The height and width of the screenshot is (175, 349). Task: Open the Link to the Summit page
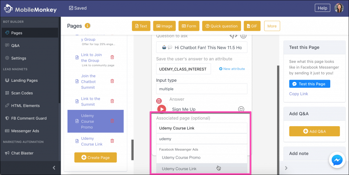tap(91, 101)
